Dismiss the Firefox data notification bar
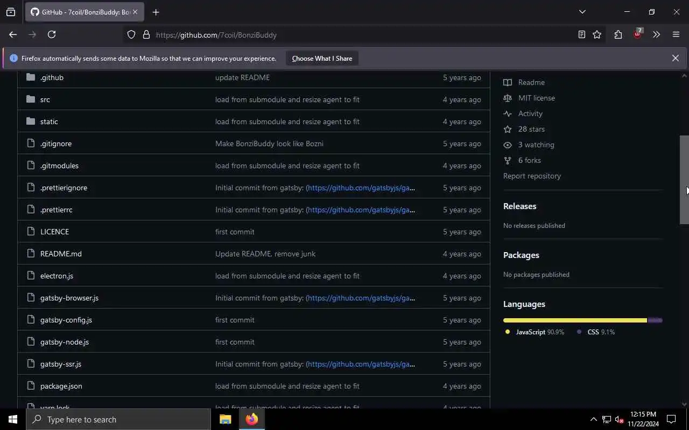Screen dimensions: 689x430 (x=675, y=58)
